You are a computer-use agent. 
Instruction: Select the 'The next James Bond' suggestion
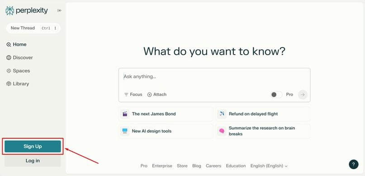[x=166, y=114]
